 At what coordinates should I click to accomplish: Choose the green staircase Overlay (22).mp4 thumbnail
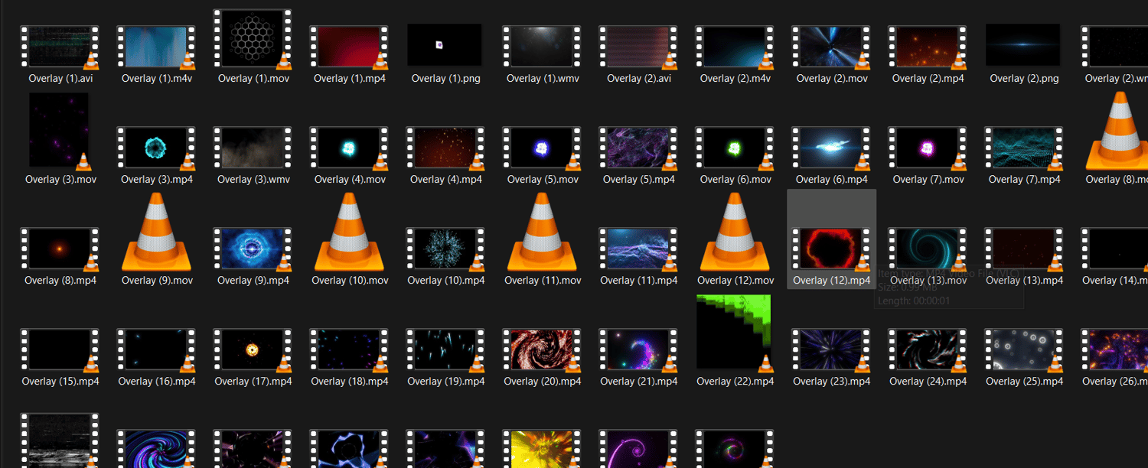pos(735,333)
